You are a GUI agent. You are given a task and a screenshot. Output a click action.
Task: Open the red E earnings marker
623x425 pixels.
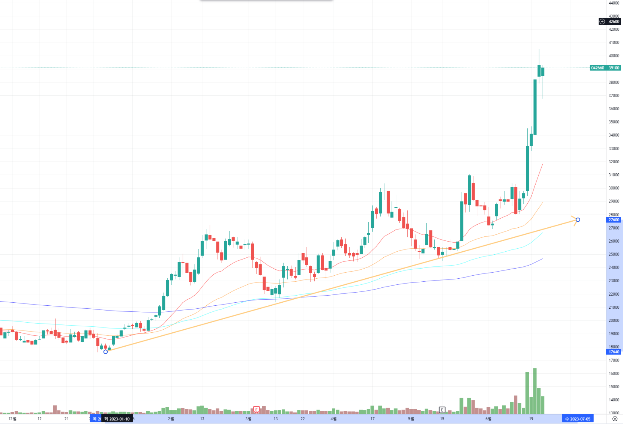257,410
